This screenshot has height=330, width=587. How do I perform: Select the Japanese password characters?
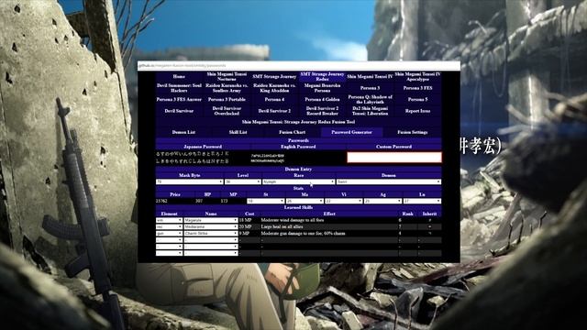click(x=193, y=158)
